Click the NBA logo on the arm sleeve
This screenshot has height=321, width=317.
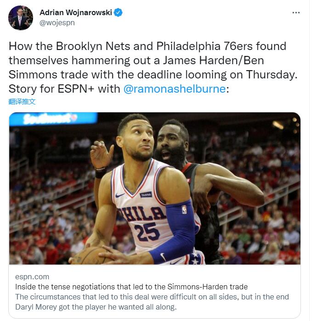click(x=184, y=210)
